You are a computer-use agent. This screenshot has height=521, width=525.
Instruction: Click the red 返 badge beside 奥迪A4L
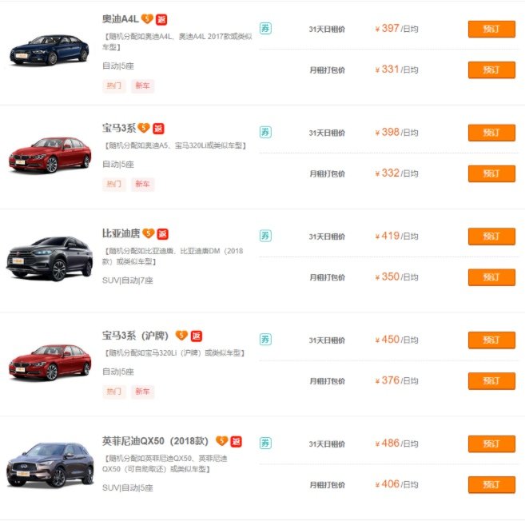click(161, 19)
